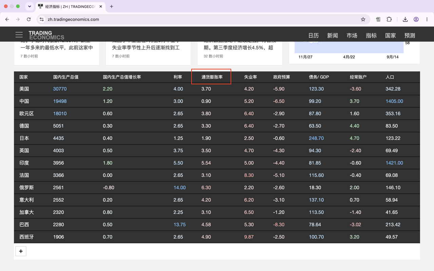
Task: Click the 政府预算 column header
Action: pyautogui.click(x=281, y=77)
